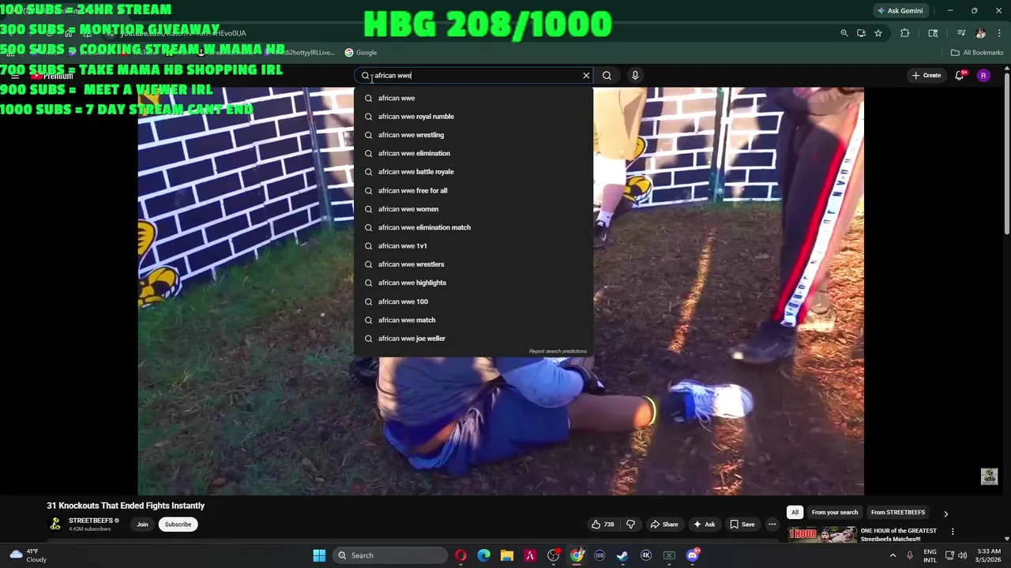The height and width of the screenshot is (568, 1011).
Task: Select suggestion 'african wwe battle royale'
Action: click(473, 172)
